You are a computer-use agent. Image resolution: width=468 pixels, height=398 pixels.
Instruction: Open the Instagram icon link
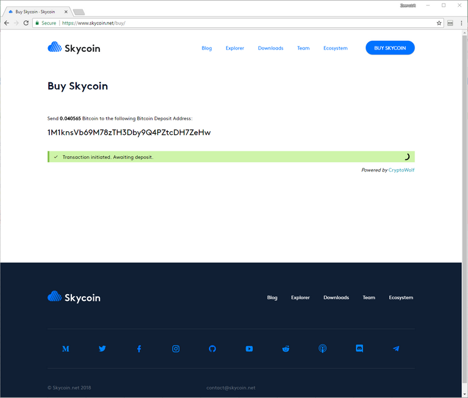click(x=175, y=349)
